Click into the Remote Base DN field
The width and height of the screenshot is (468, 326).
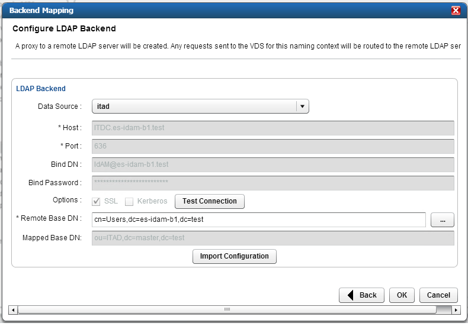click(258, 220)
